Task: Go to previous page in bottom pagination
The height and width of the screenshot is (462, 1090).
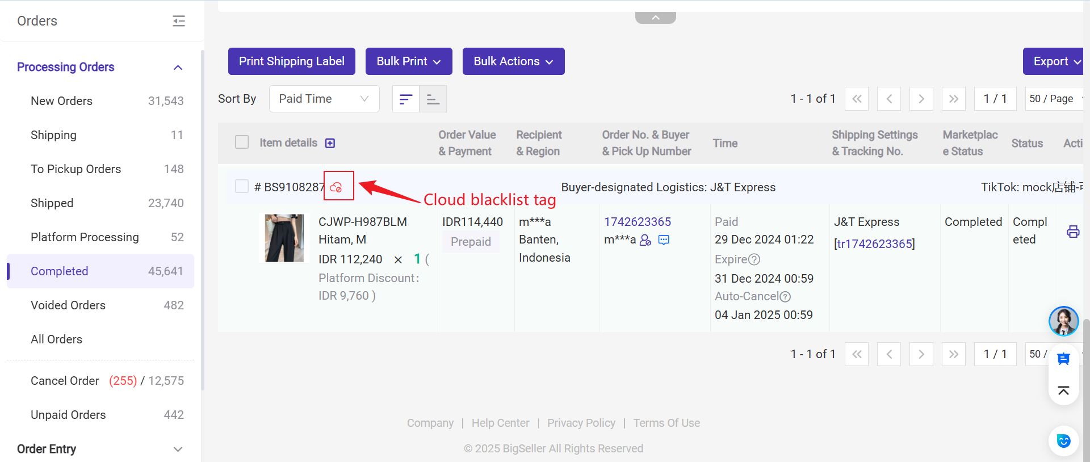Action: (x=889, y=354)
